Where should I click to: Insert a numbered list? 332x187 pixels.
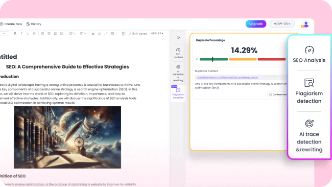point(55,34)
